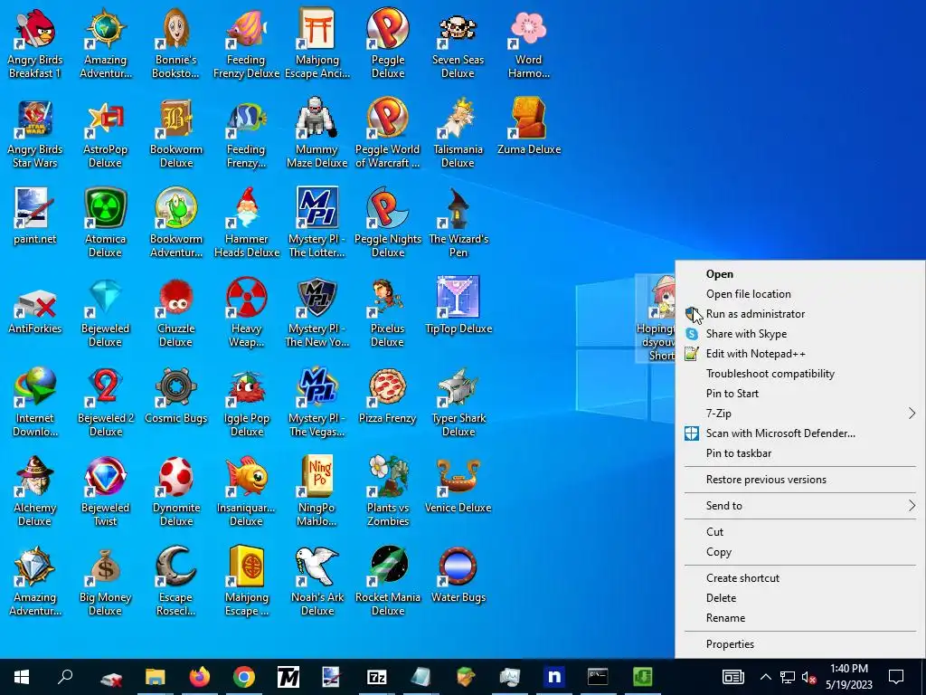Choose Edit with Notepad++
This screenshot has height=695, width=926.
[800, 354]
